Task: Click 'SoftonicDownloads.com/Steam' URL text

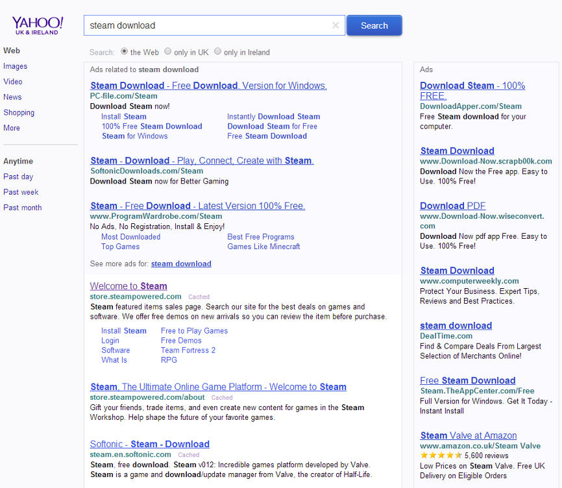Action: click(x=147, y=171)
